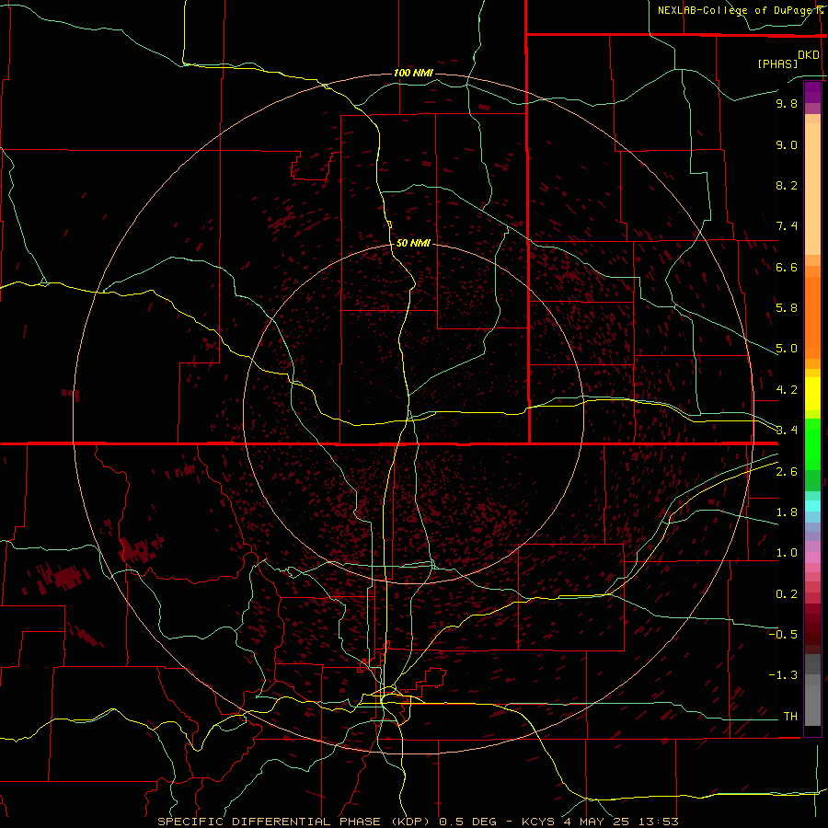Click the KCYS radar site identifier
Screen dimensions: 828x828
tap(538, 822)
